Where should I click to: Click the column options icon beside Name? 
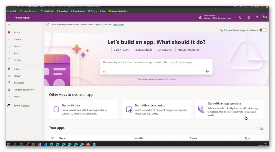click(52, 138)
